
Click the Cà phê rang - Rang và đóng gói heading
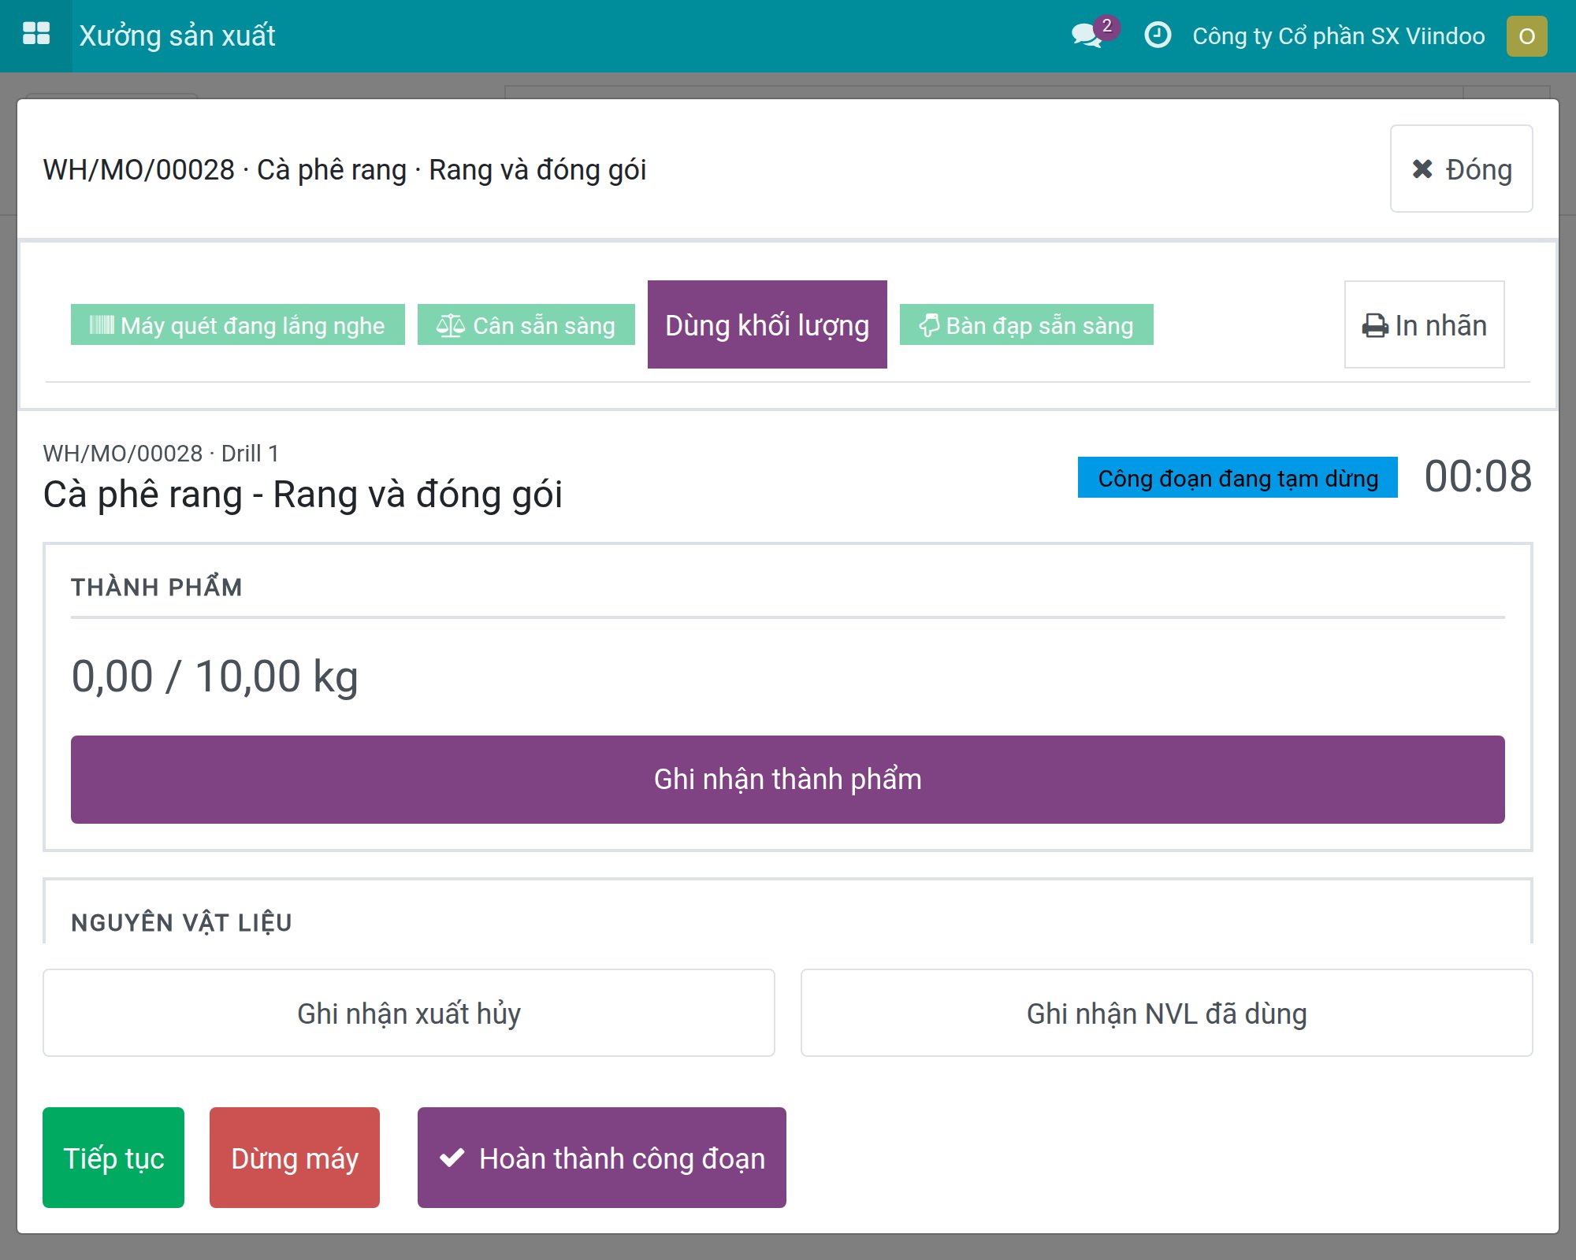(x=303, y=495)
